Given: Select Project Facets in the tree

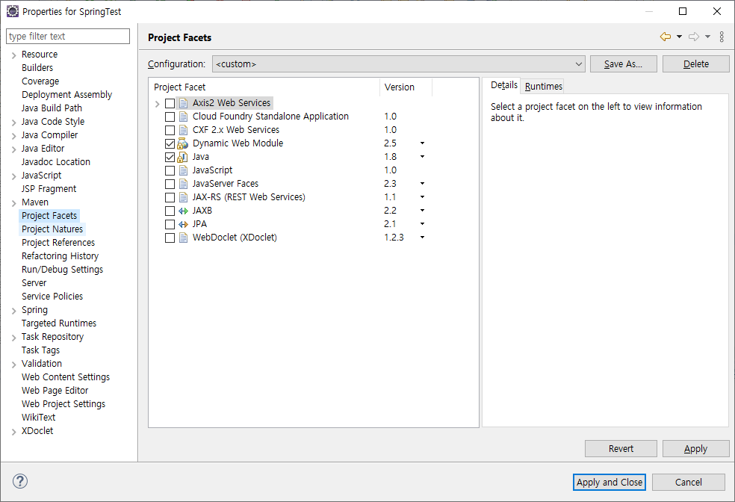Looking at the screenshot, I should pyautogui.click(x=49, y=216).
